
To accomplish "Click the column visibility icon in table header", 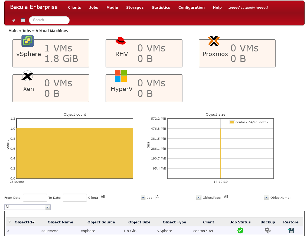I will [x=9, y=222].
